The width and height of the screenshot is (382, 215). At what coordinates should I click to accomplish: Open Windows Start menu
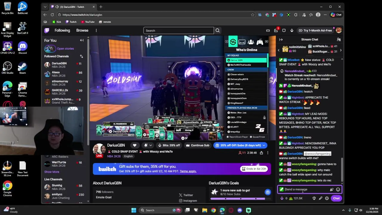pyautogui.click(x=134, y=210)
